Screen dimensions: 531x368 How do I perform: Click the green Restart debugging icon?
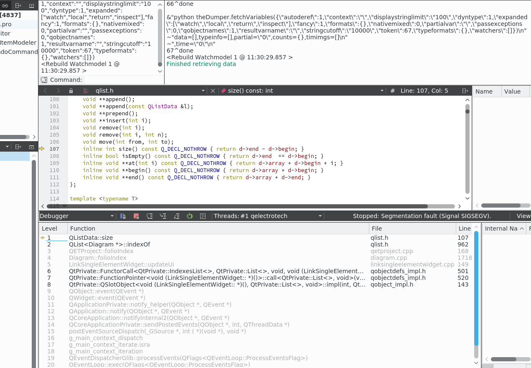pyautogui.click(x=190, y=216)
